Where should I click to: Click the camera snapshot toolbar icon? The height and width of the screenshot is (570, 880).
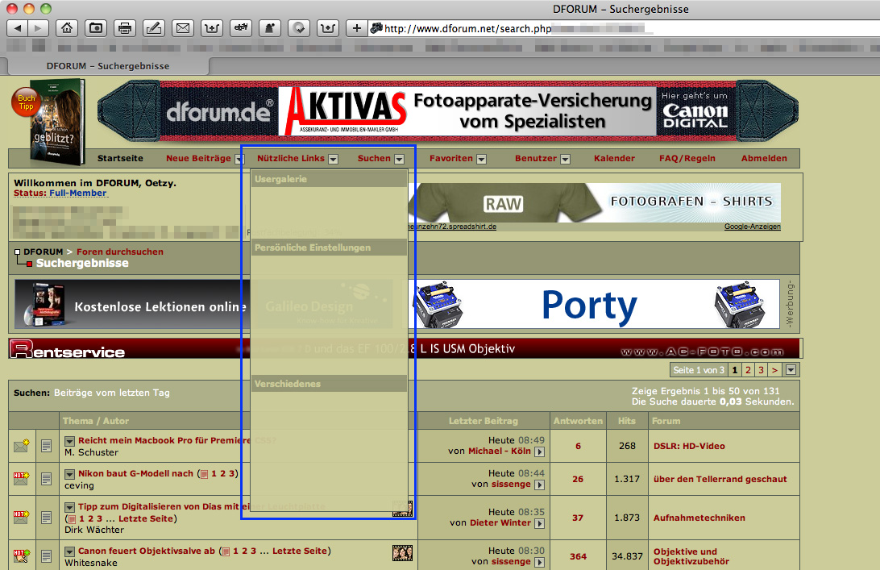tap(96, 28)
